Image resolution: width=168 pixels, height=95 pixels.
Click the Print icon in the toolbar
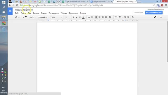pos(16,17)
